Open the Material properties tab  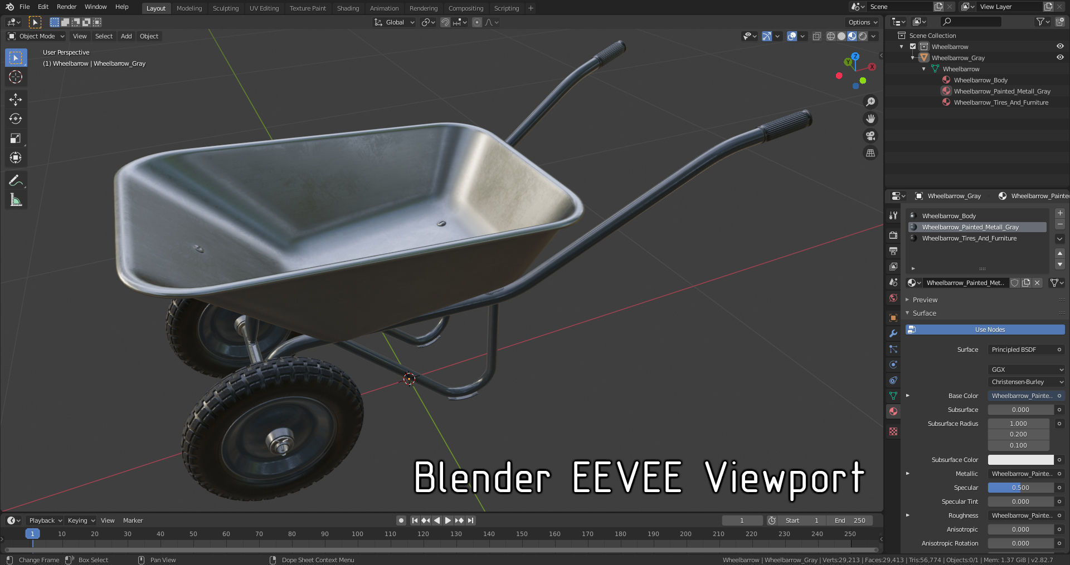[x=893, y=411]
